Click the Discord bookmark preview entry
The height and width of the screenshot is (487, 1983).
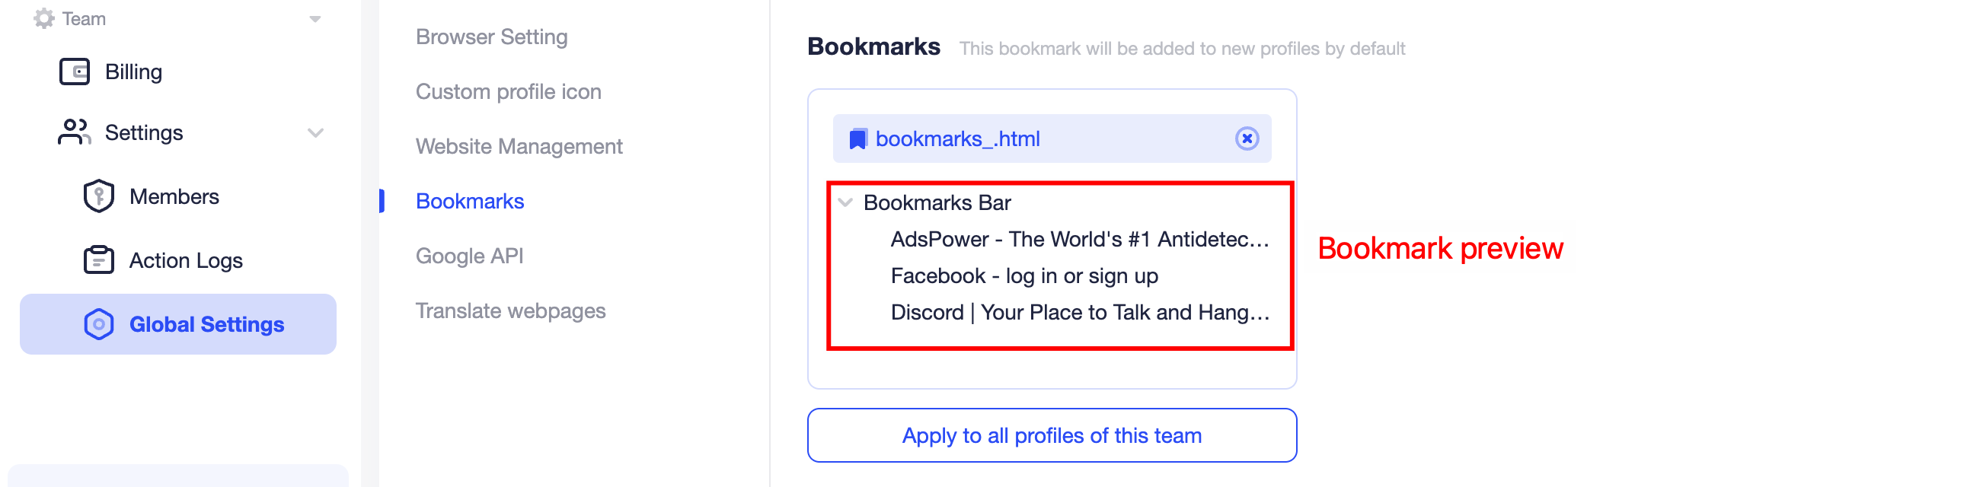(x=1078, y=312)
